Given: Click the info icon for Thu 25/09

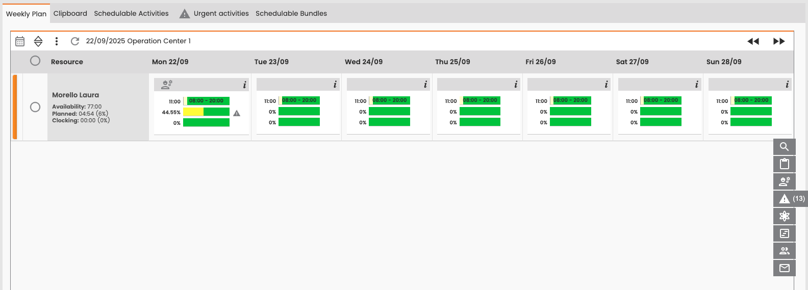Looking at the screenshot, I should [516, 85].
